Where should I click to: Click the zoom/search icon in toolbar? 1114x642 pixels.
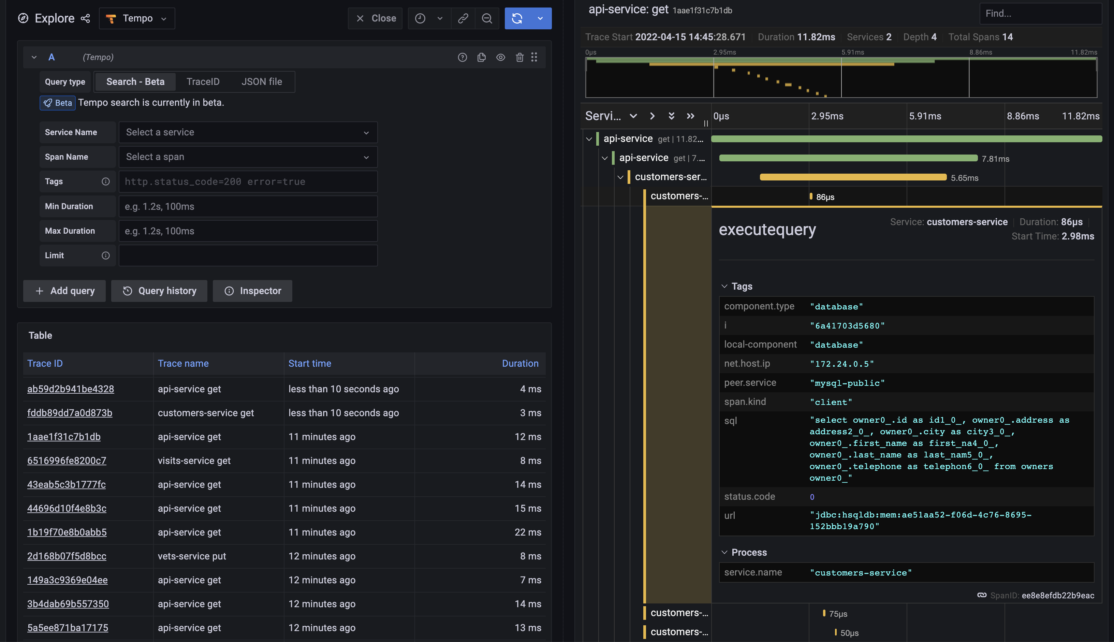tap(487, 18)
